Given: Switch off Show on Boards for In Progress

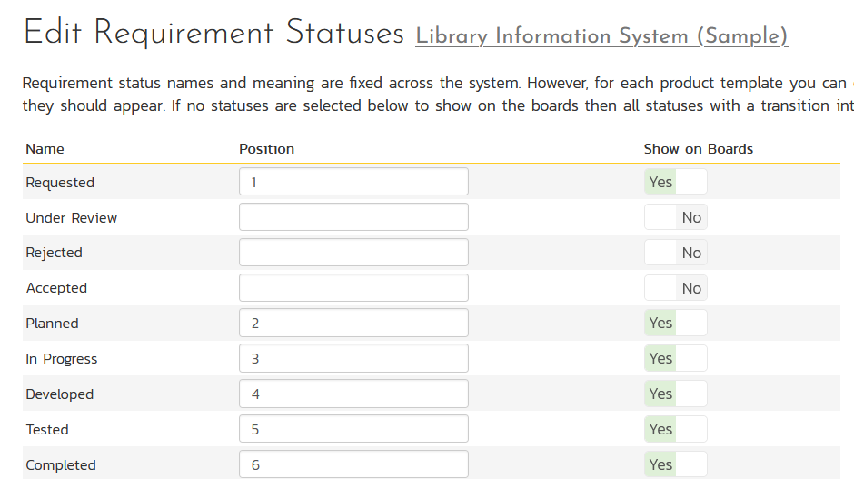Looking at the screenshot, I should click(x=675, y=358).
